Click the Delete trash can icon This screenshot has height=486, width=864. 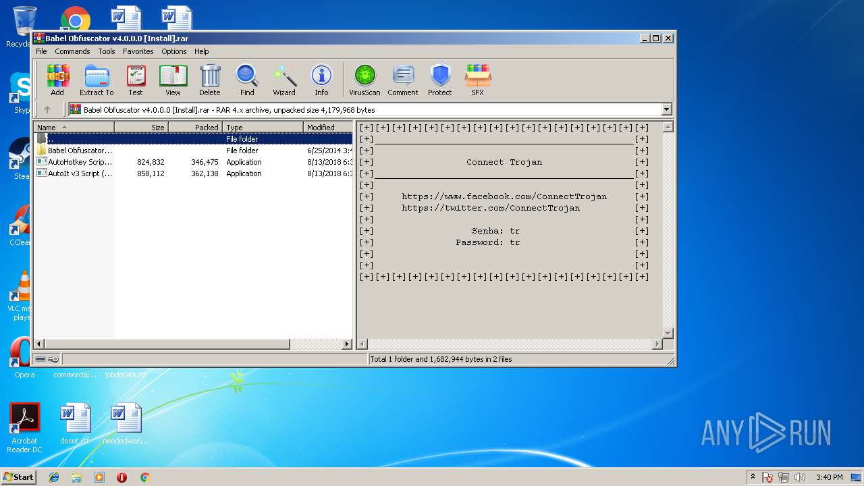(x=210, y=80)
